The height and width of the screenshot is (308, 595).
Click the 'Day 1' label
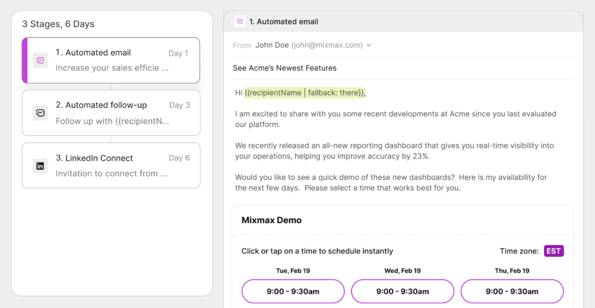178,53
